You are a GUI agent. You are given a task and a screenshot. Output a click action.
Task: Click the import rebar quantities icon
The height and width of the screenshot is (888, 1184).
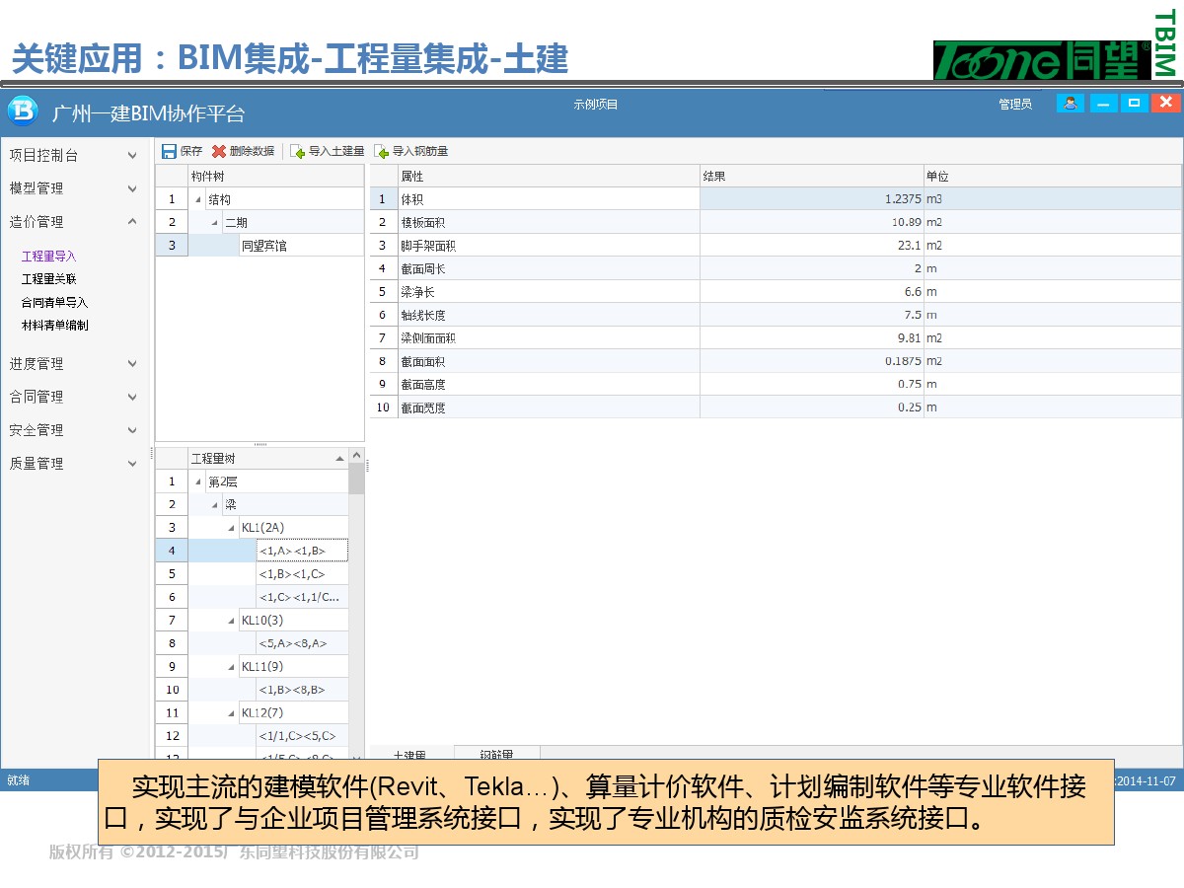point(381,152)
